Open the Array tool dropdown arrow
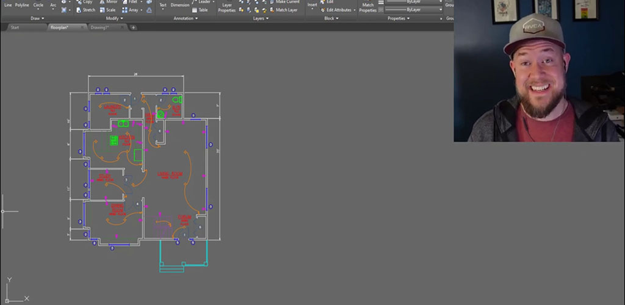 pyautogui.click(x=142, y=10)
